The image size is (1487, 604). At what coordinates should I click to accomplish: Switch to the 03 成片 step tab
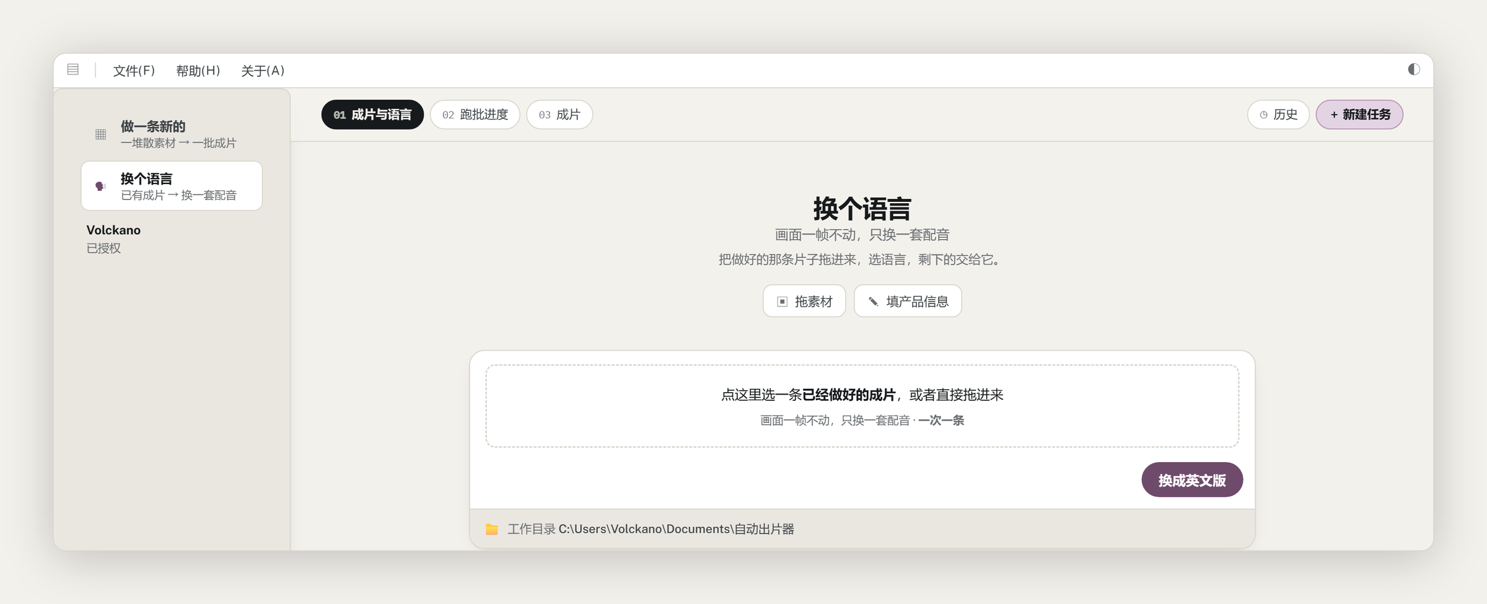pyautogui.click(x=559, y=115)
